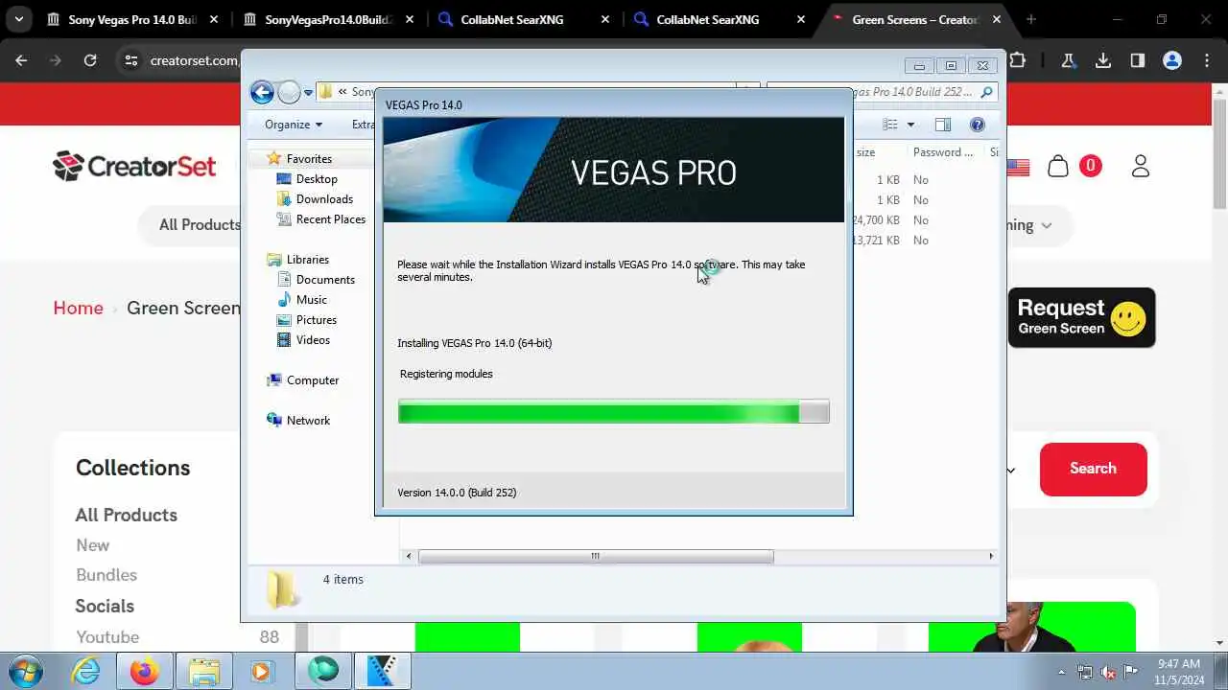The image size is (1228, 690).
Task: Open the Organize menu in Explorer
Action: pyautogui.click(x=294, y=125)
